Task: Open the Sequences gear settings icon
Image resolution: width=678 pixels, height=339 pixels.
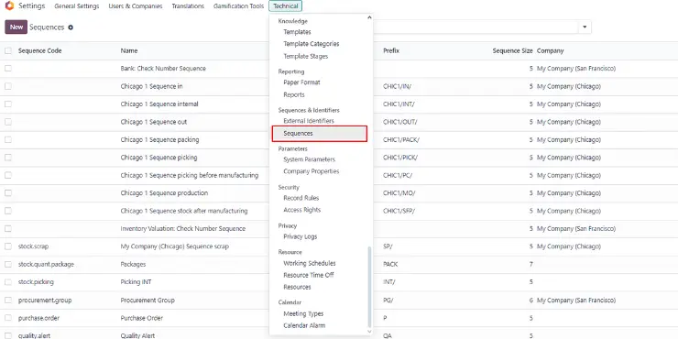Action: click(x=71, y=27)
